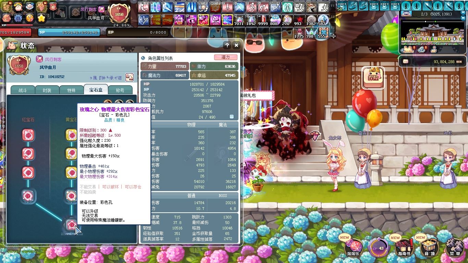The height and width of the screenshot is (263, 468).
Task: Switch to the 战斗 tab
Action: coord(22,90)
